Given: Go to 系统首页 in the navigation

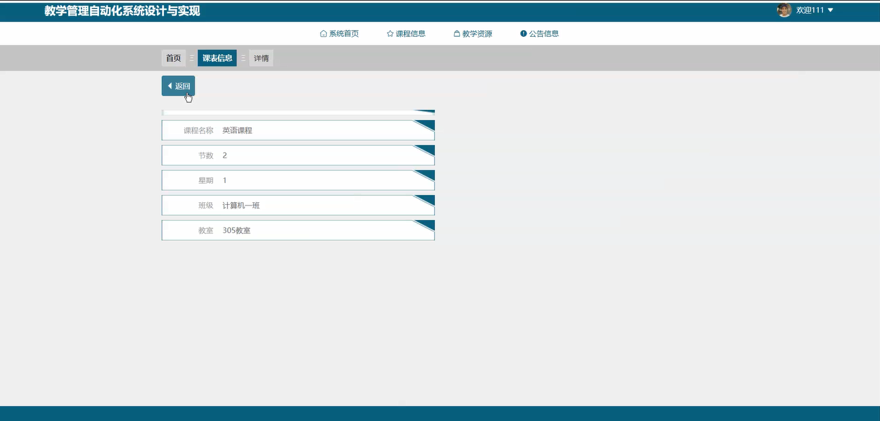Looking at the screenshot, I should [339, 34].
